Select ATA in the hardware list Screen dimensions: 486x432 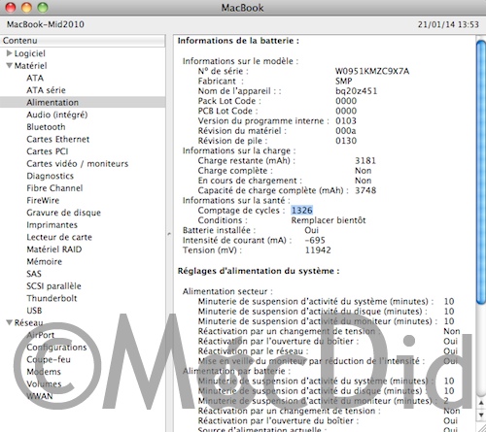(x=35, y=78)
